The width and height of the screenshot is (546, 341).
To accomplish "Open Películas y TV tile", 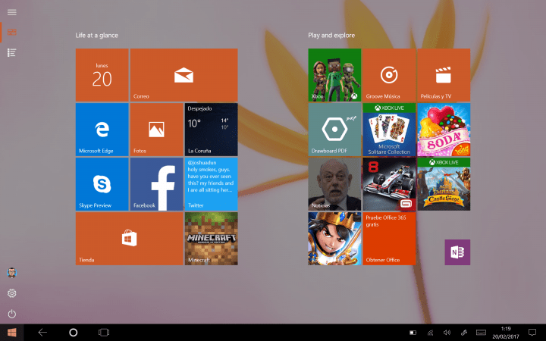I will [444, 75].
